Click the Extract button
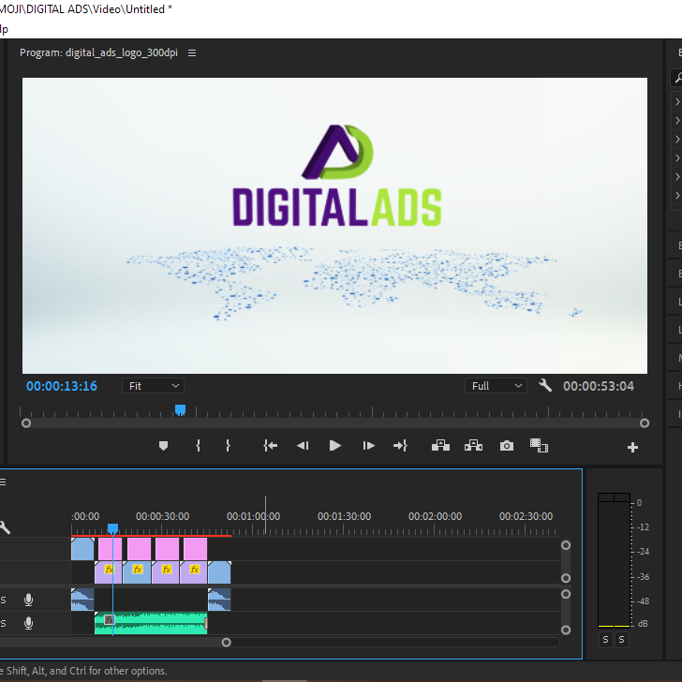The width and height of the screenshot is (682, 682). [473, 446]
